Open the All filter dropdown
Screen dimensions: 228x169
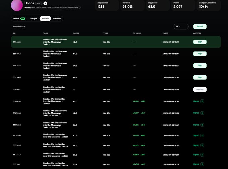click(181, 26)
